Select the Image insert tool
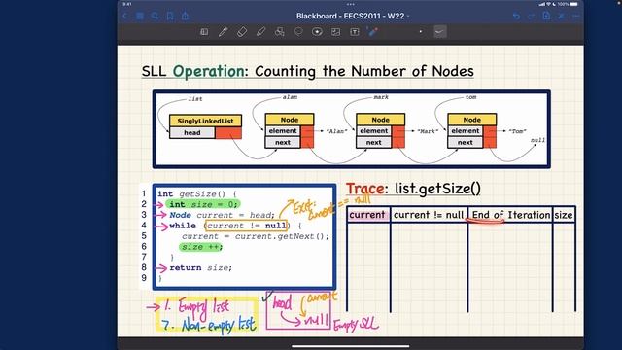Viewport: 622px width, 350px height. 336,32
